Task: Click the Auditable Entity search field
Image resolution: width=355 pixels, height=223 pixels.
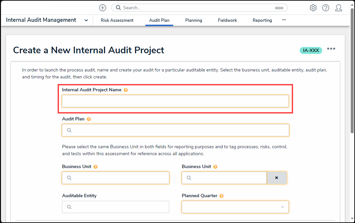Action: click(x=115, y=207)
